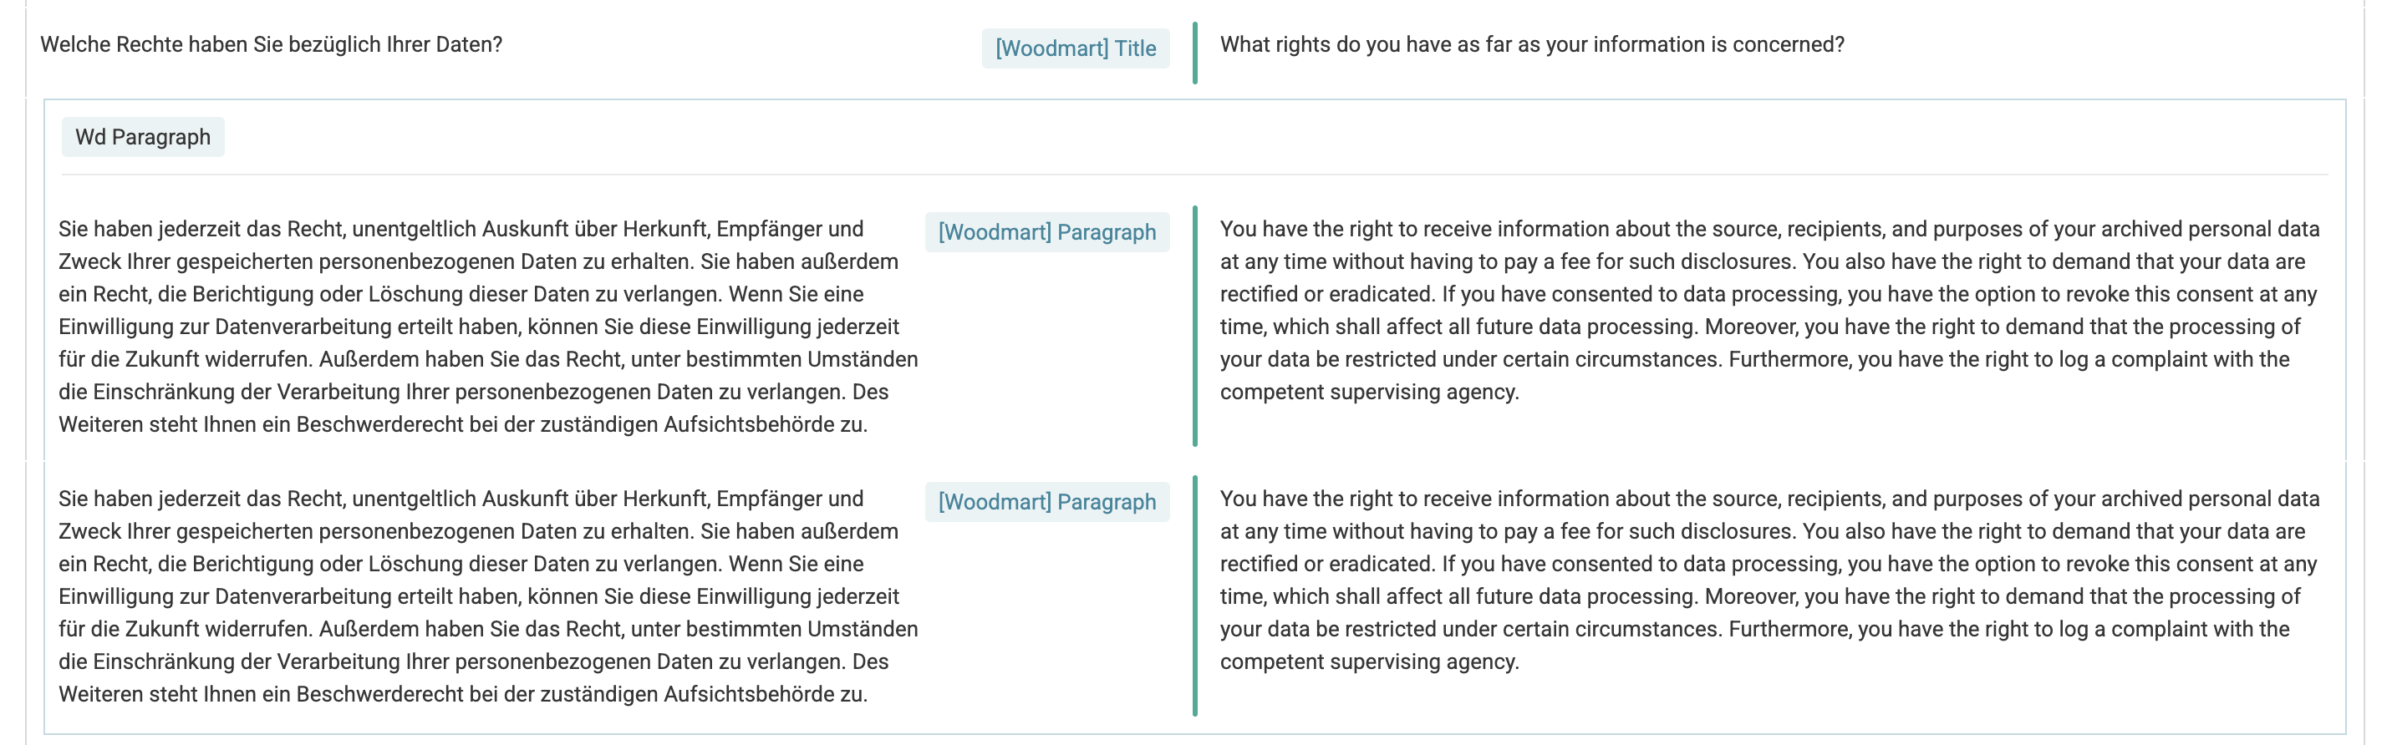The width and height of the screenshot is (2392, 745).
Task: Select the Wd Paragraph group label
Action: (143, 137)
